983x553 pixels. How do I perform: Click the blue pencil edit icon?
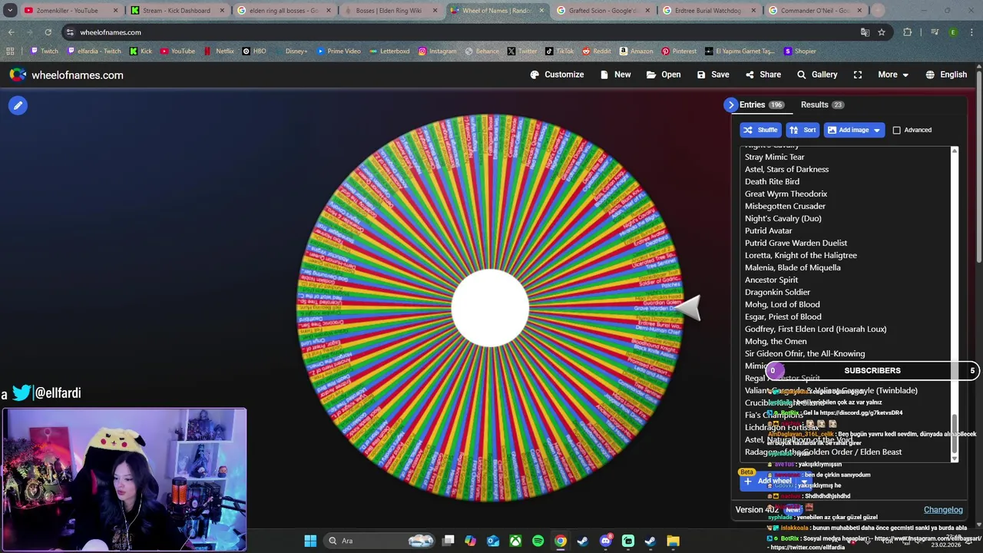tap(18, 105)
